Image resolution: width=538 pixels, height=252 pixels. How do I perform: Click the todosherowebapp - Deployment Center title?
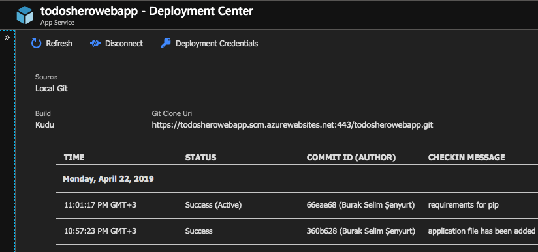147,11
